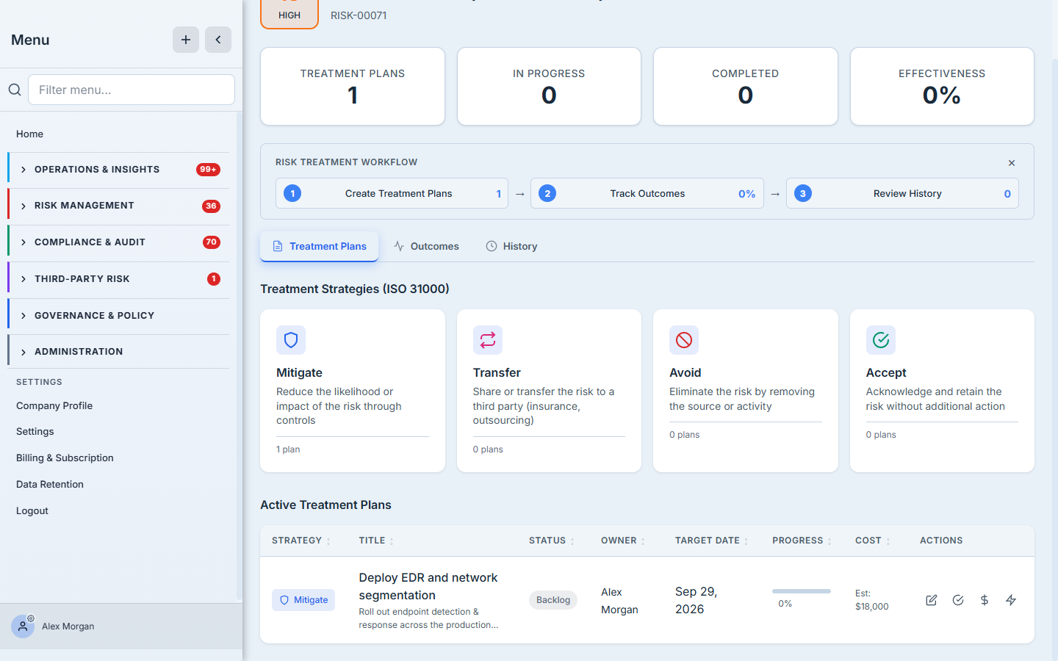Click the plus icon beside Menu
The width and height of the screenshot is (1058, 661).
(186, 40)
